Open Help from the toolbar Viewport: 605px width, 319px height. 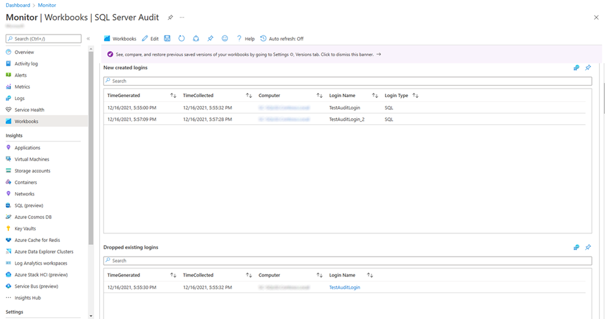tap(246, 39)
